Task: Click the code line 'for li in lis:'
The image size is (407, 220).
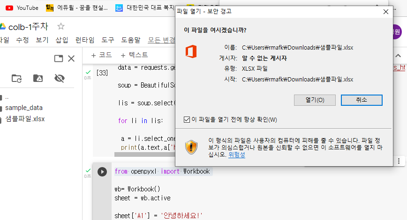Action: (x=140, y=121)
